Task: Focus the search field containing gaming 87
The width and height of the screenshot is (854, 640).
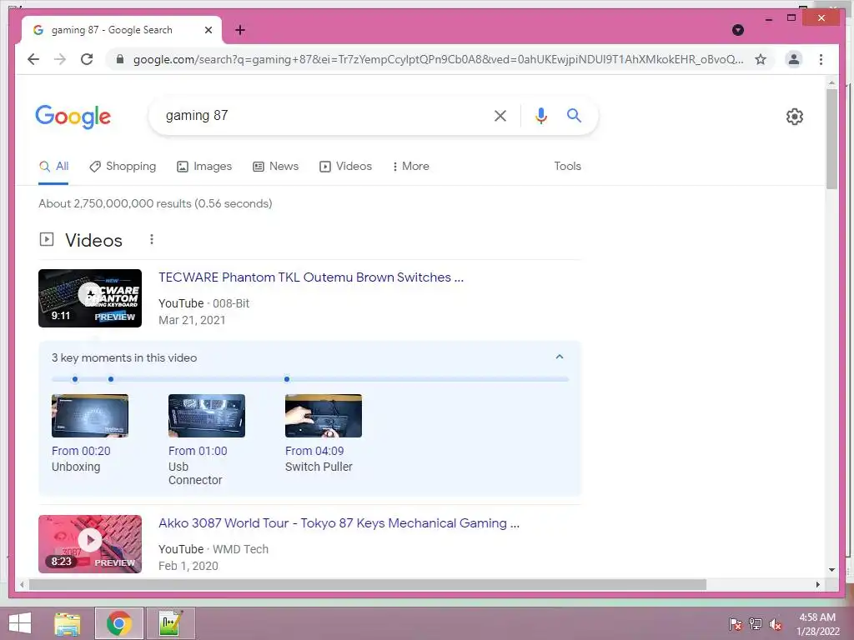Action: [x=321, y=115]
